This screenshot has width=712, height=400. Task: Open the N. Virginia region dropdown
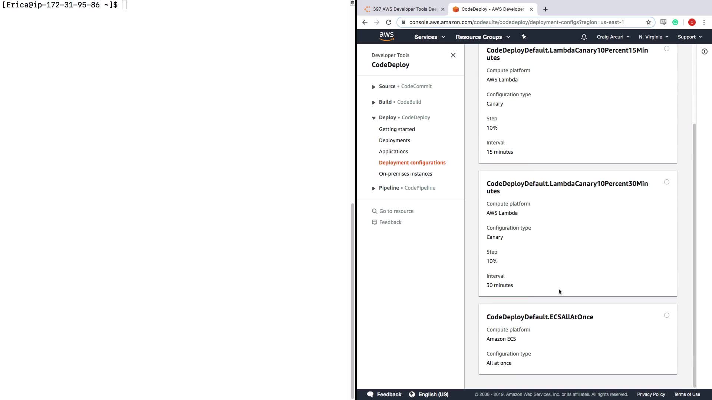tap(653, 37)
